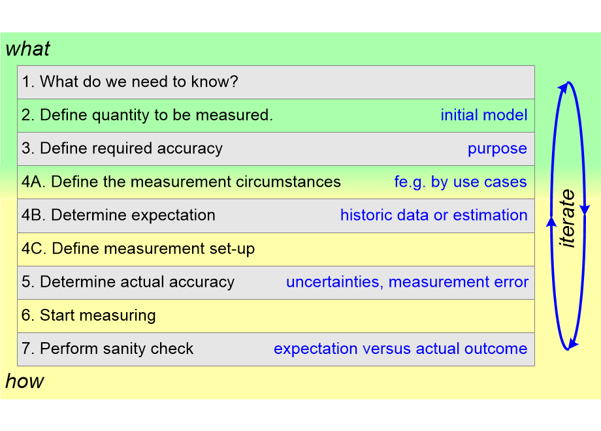Click the "how" heading
This screenshot has height=431, width=601.
25,381
